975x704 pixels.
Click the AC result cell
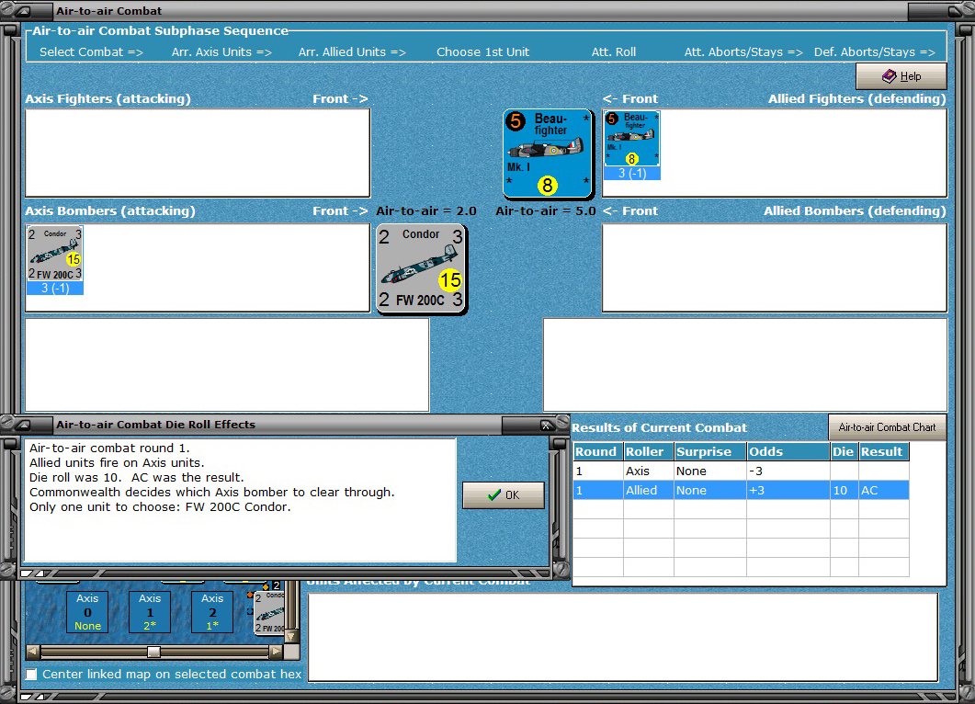tap(884, 490)
